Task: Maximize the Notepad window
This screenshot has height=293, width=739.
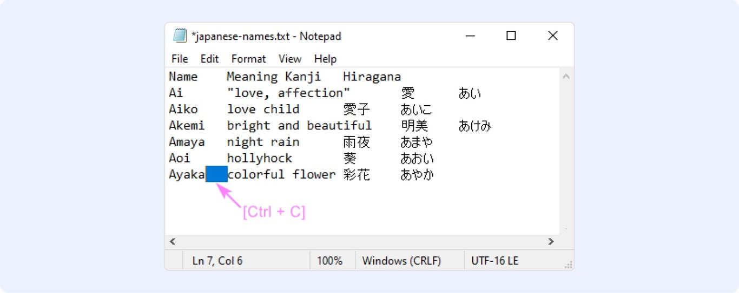Action: [x=511, y=36]
